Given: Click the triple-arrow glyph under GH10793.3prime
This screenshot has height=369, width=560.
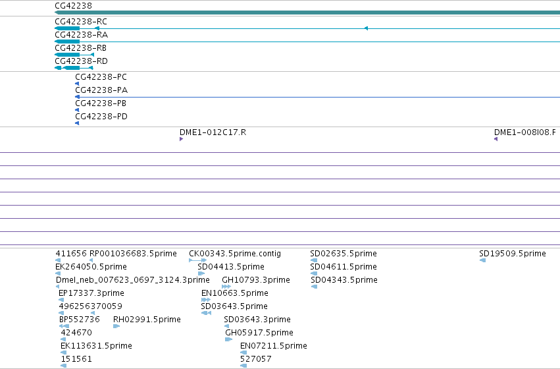Looking at the screenshot, I should pos(226,287).
